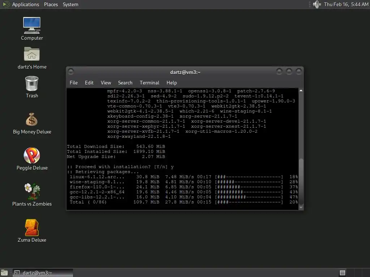Click the volume speaker icon in panel
Screen dimensions: 370x277
pyautogui.click(x=317, y=4)
